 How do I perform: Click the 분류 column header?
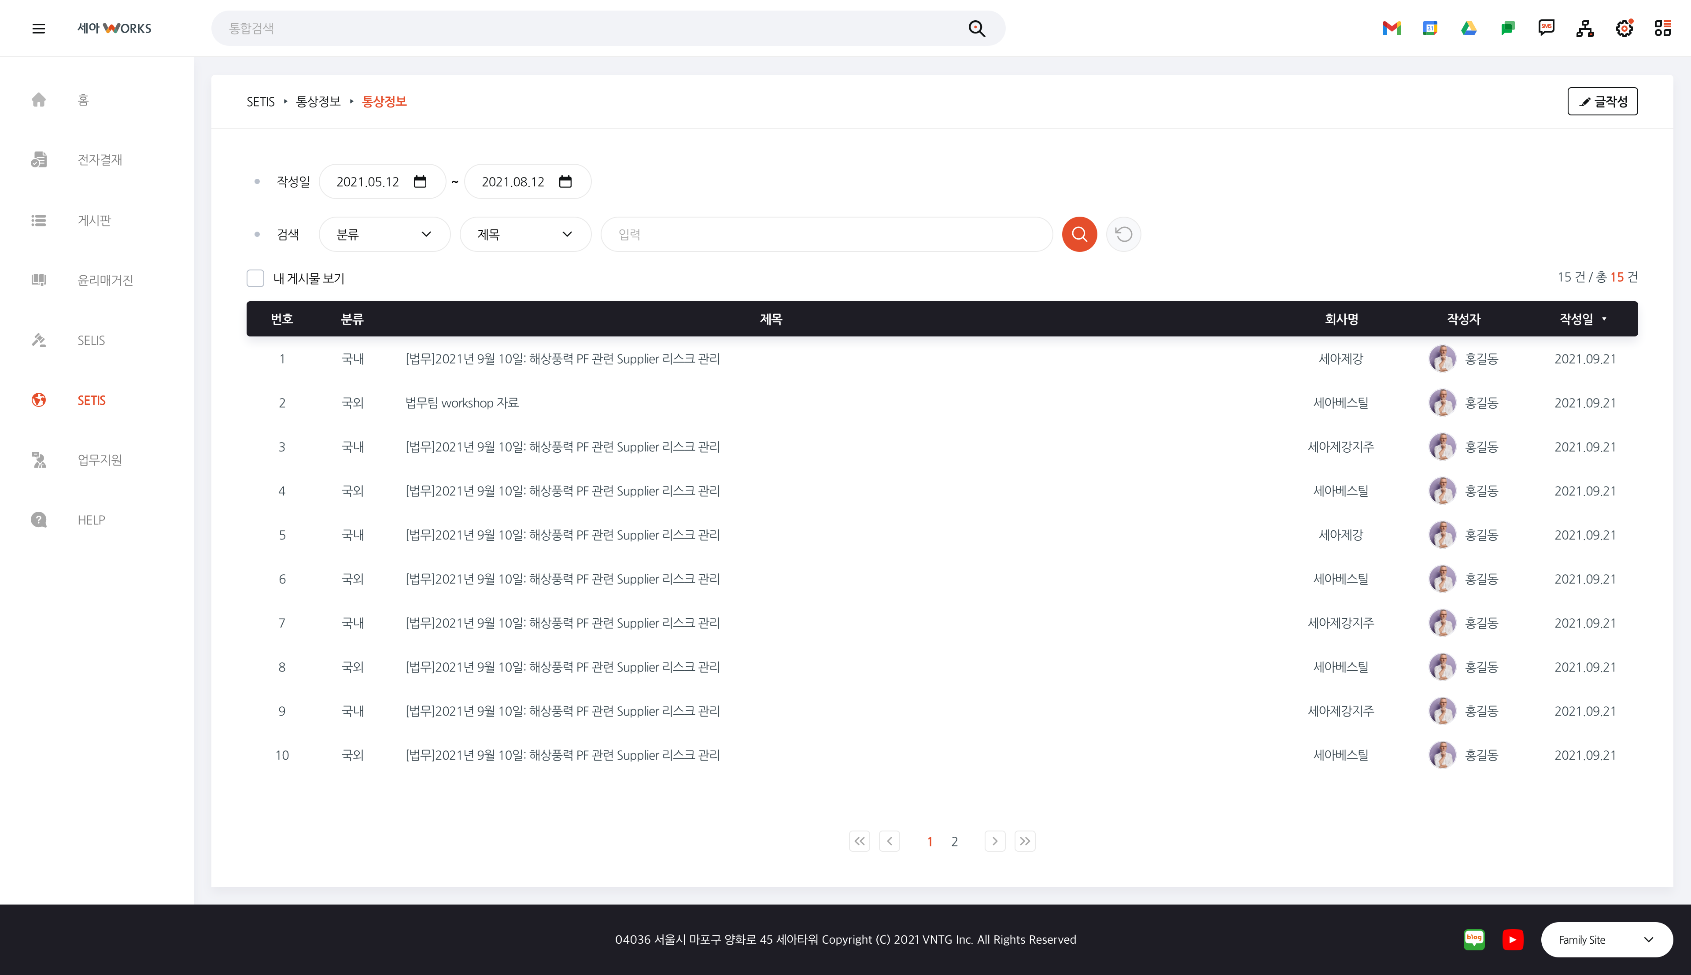352,319
